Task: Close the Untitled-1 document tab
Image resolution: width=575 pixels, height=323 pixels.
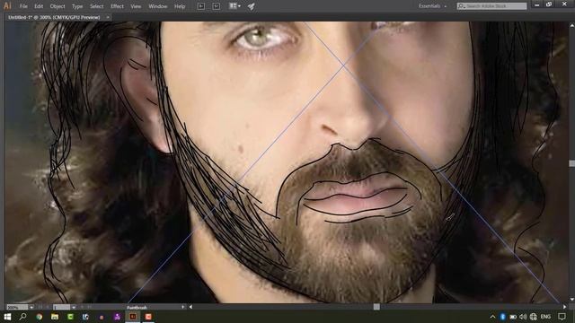Action: point(108,17)
